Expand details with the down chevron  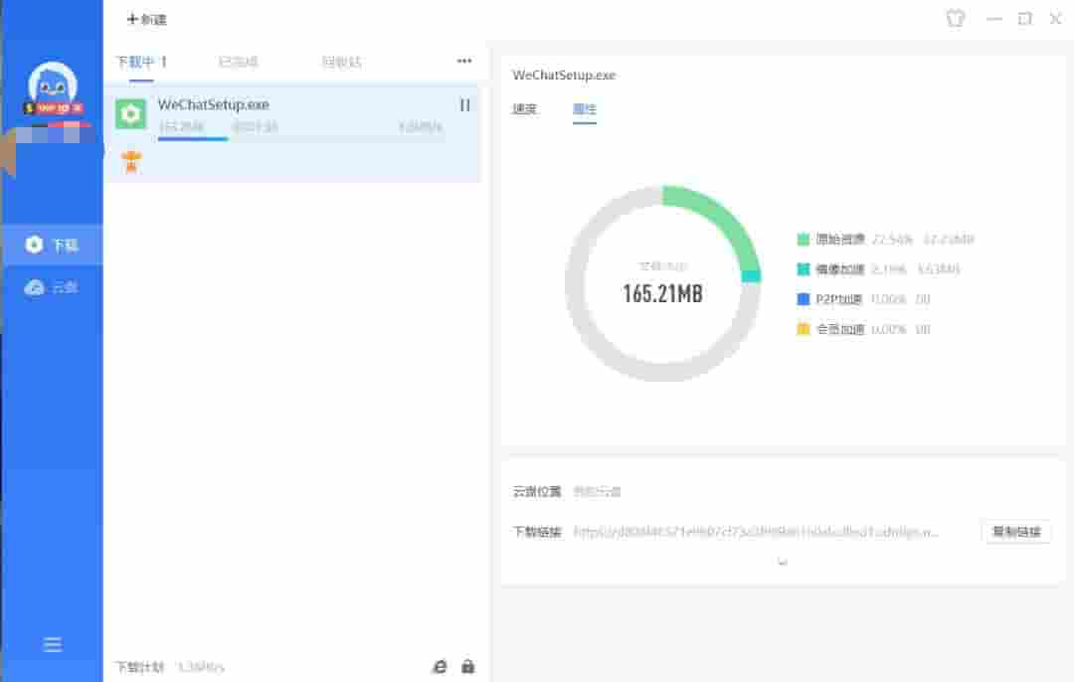[783, 562]
